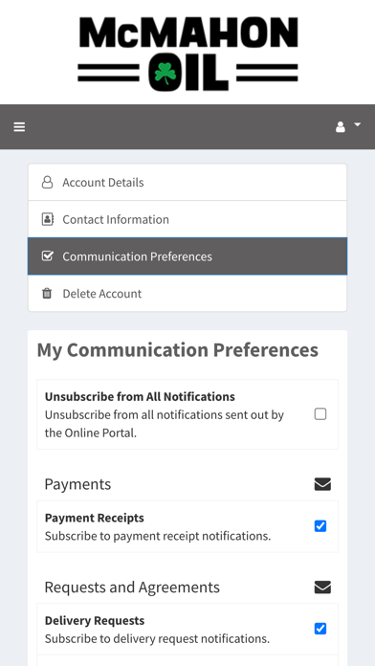Image resolution: width=375 pixels, height=666 pixels.
Task: Click the Payment Receipts label text
Action: 95,518
